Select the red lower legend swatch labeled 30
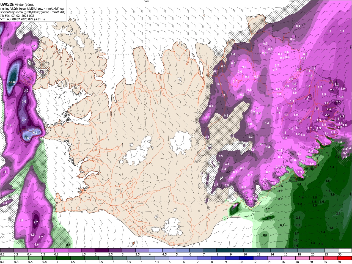Viewport: 352px width, 264px height. click(x=344, y=258)
